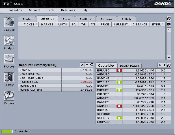Viewport: 175px width, 135px height.
Task: Click the CAD/JPY quote row
Action: [133, 102]
